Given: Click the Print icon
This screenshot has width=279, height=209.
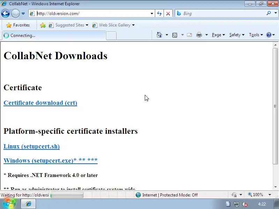Looking at the screenshot, I should (199, 35).
